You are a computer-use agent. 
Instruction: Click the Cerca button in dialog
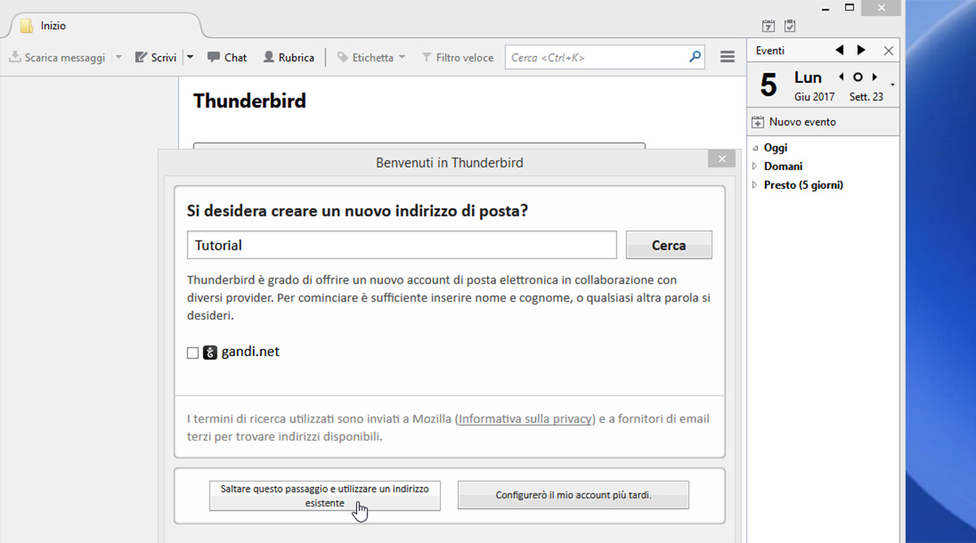pyautogui.click(x=669, y=245)
